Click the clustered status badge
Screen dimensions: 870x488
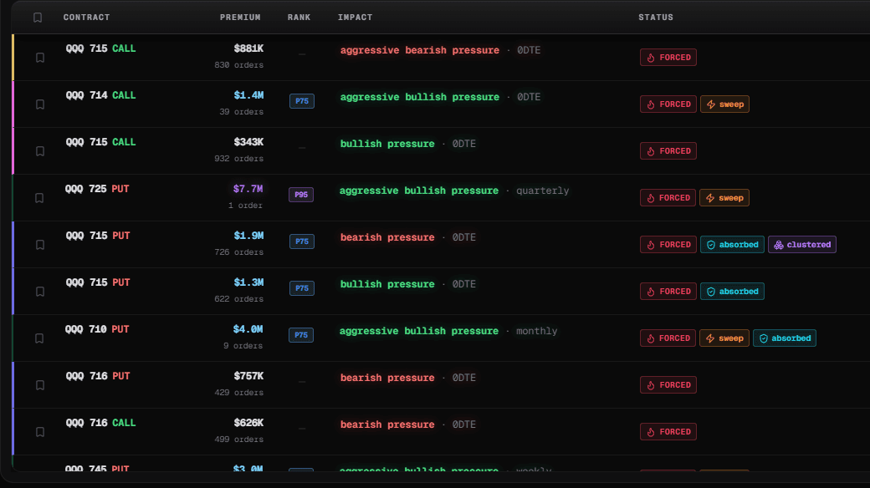801,245
